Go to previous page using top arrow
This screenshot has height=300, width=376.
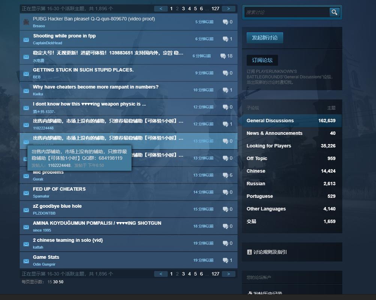click(x=161, y=9)
